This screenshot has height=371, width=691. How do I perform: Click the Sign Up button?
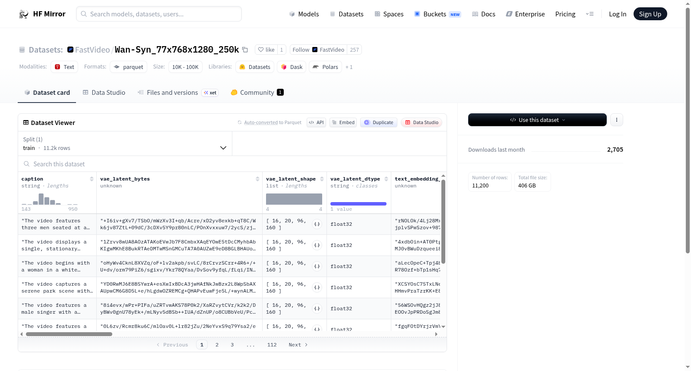coord(650,14)
